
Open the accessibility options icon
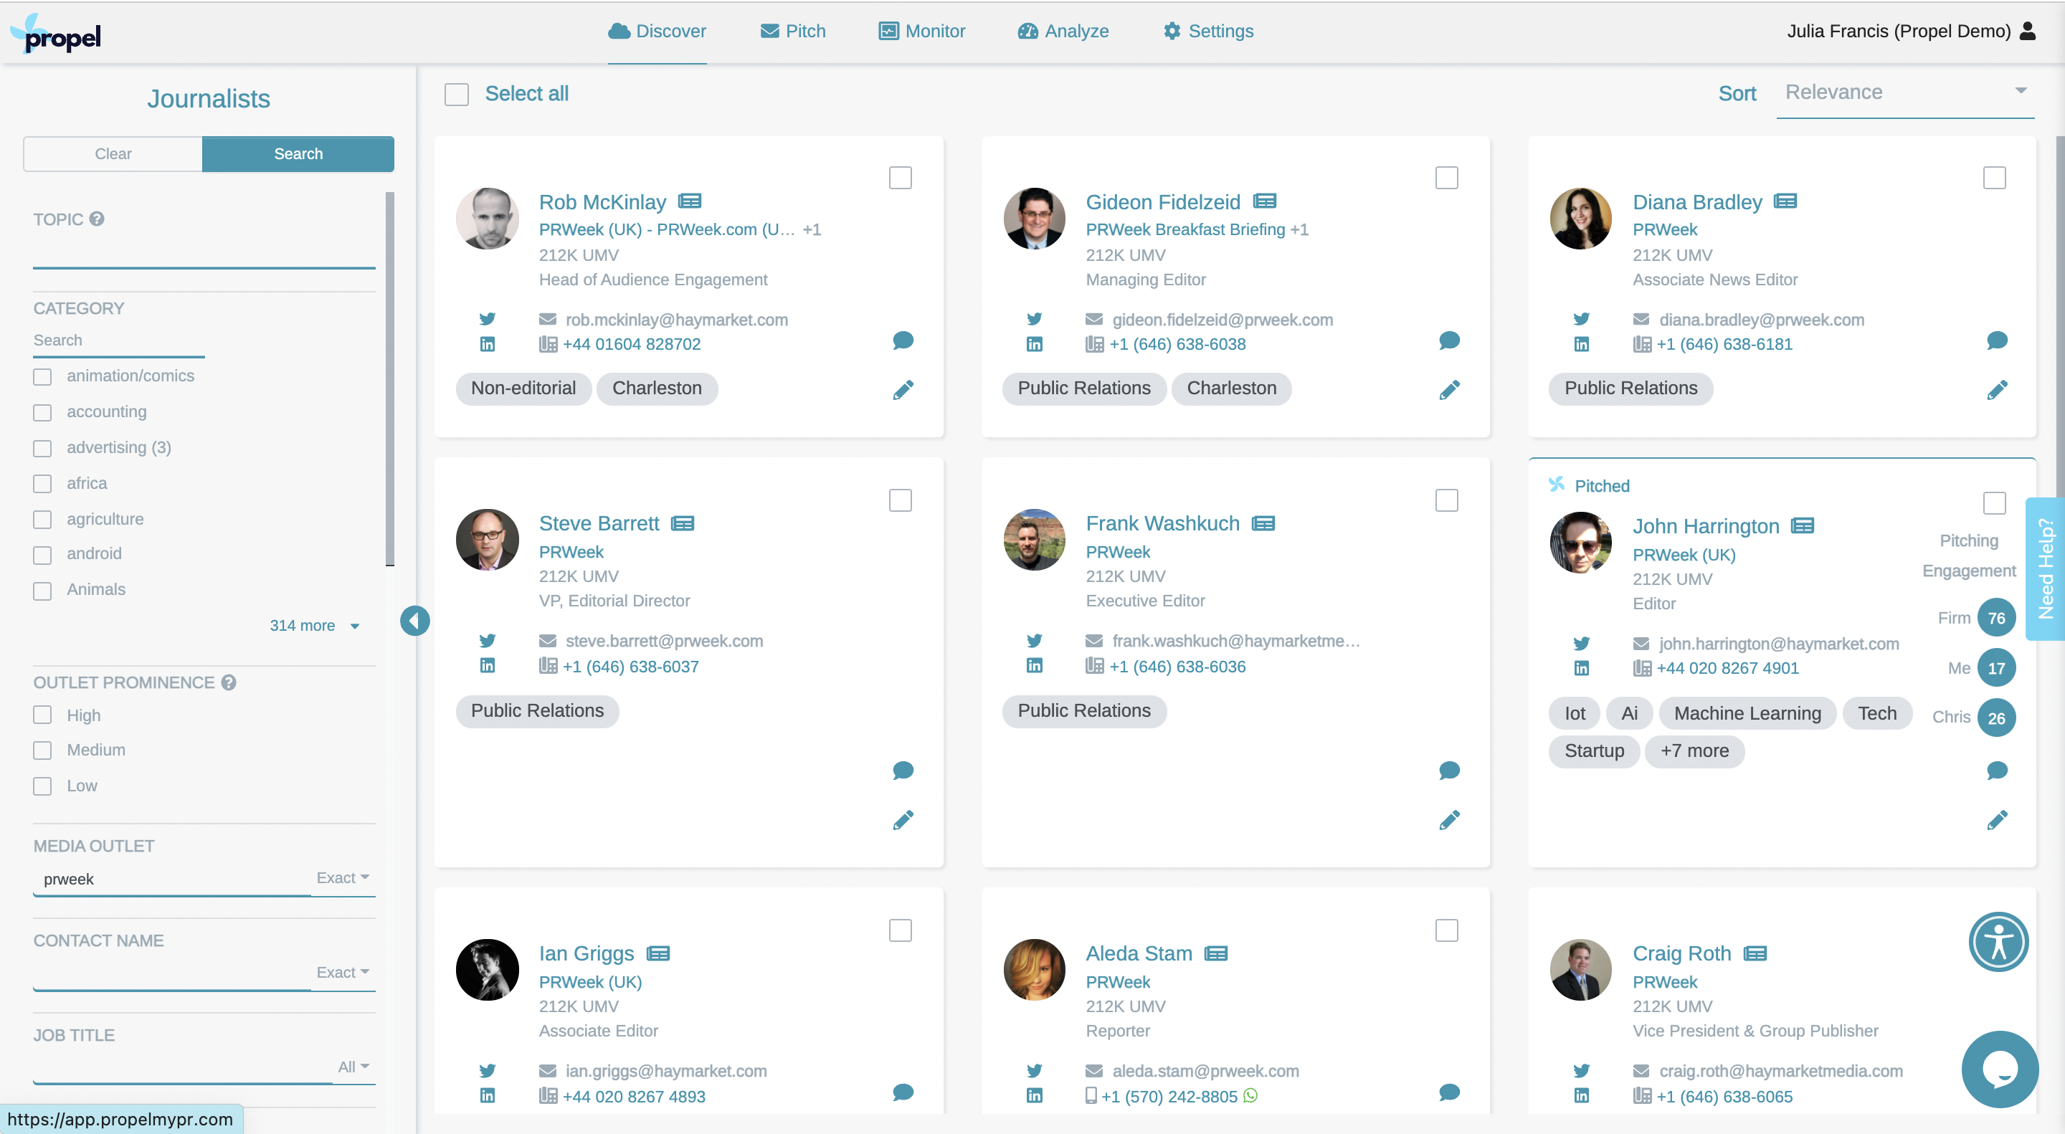pos(1998,942)
